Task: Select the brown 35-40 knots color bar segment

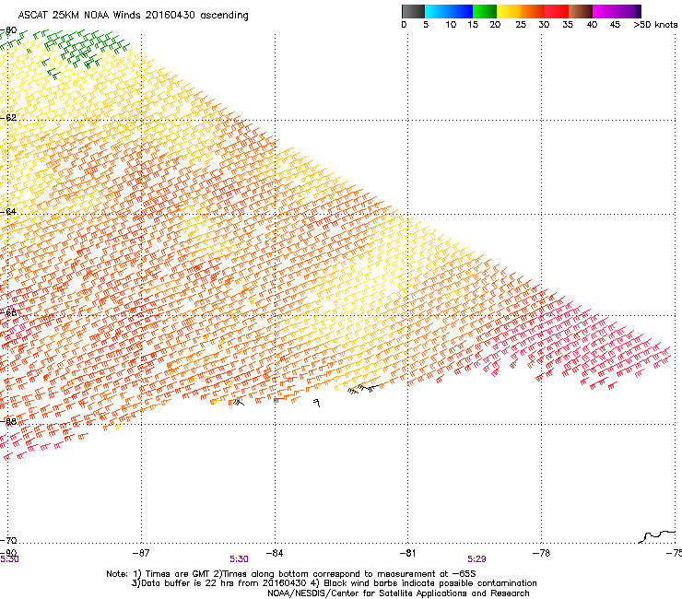Action: tap(581, 11)
